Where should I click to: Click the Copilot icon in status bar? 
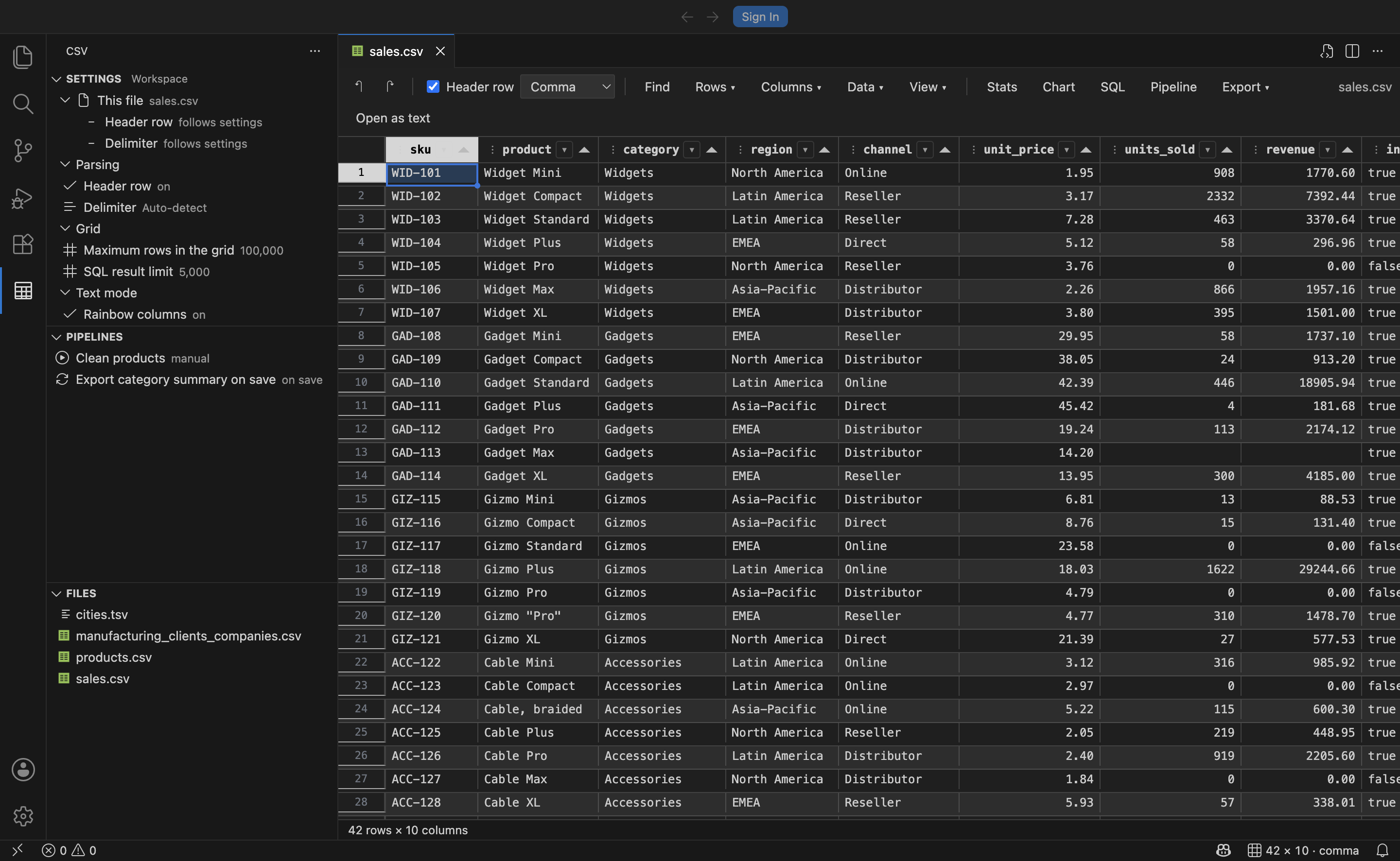1224,850
